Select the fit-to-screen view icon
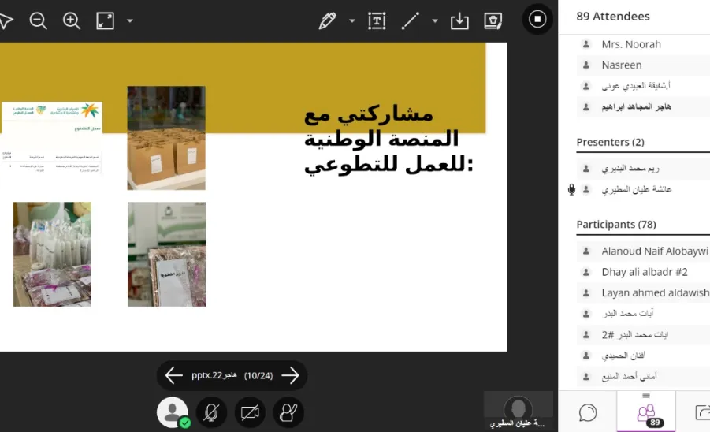Screen dimensions: 710x432 [x=105, y=20]
